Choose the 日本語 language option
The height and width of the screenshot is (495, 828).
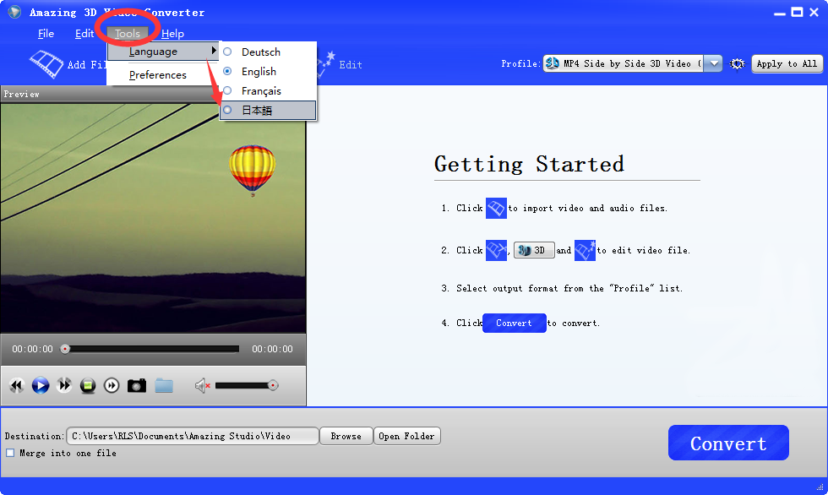point(257,111)
